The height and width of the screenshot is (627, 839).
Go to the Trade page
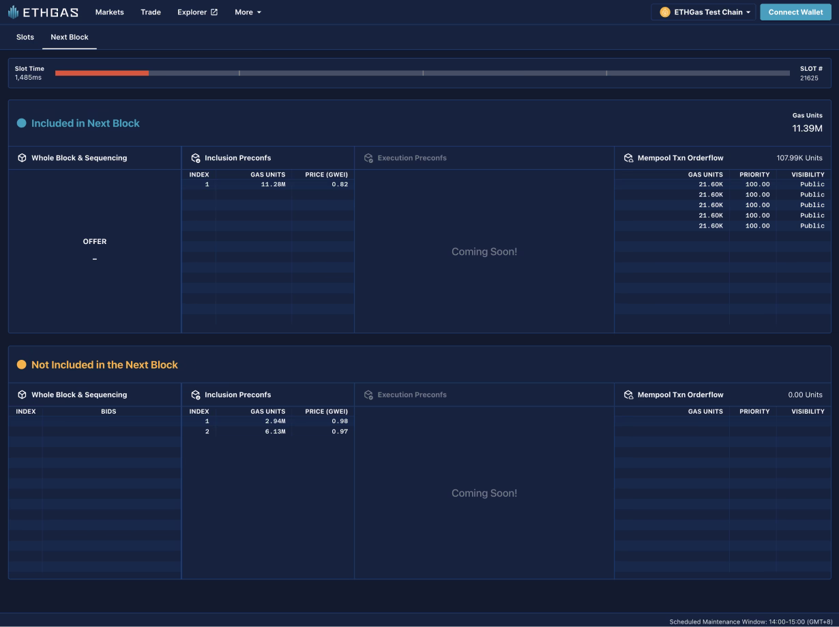click(151, 12)
